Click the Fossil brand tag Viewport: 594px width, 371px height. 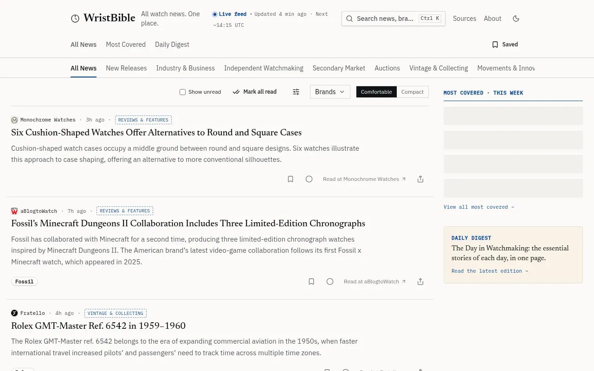tap(25, 281)
